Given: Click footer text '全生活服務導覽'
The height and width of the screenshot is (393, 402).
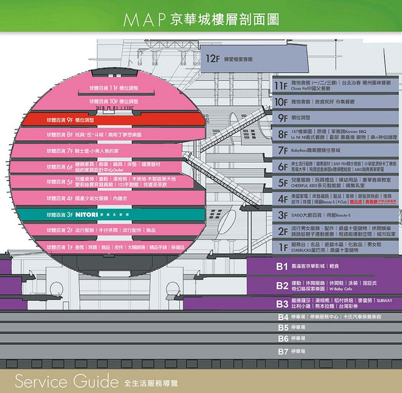Looking at the screenshot, I should tap(151, 383).
